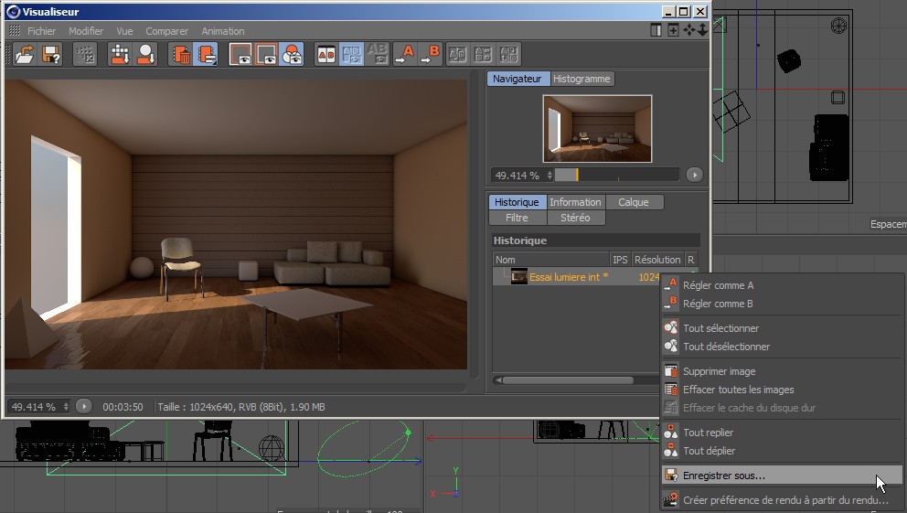Screen dimensions: 907x513
Task: Select the Historique tab
Action: (x=517, y=202)
